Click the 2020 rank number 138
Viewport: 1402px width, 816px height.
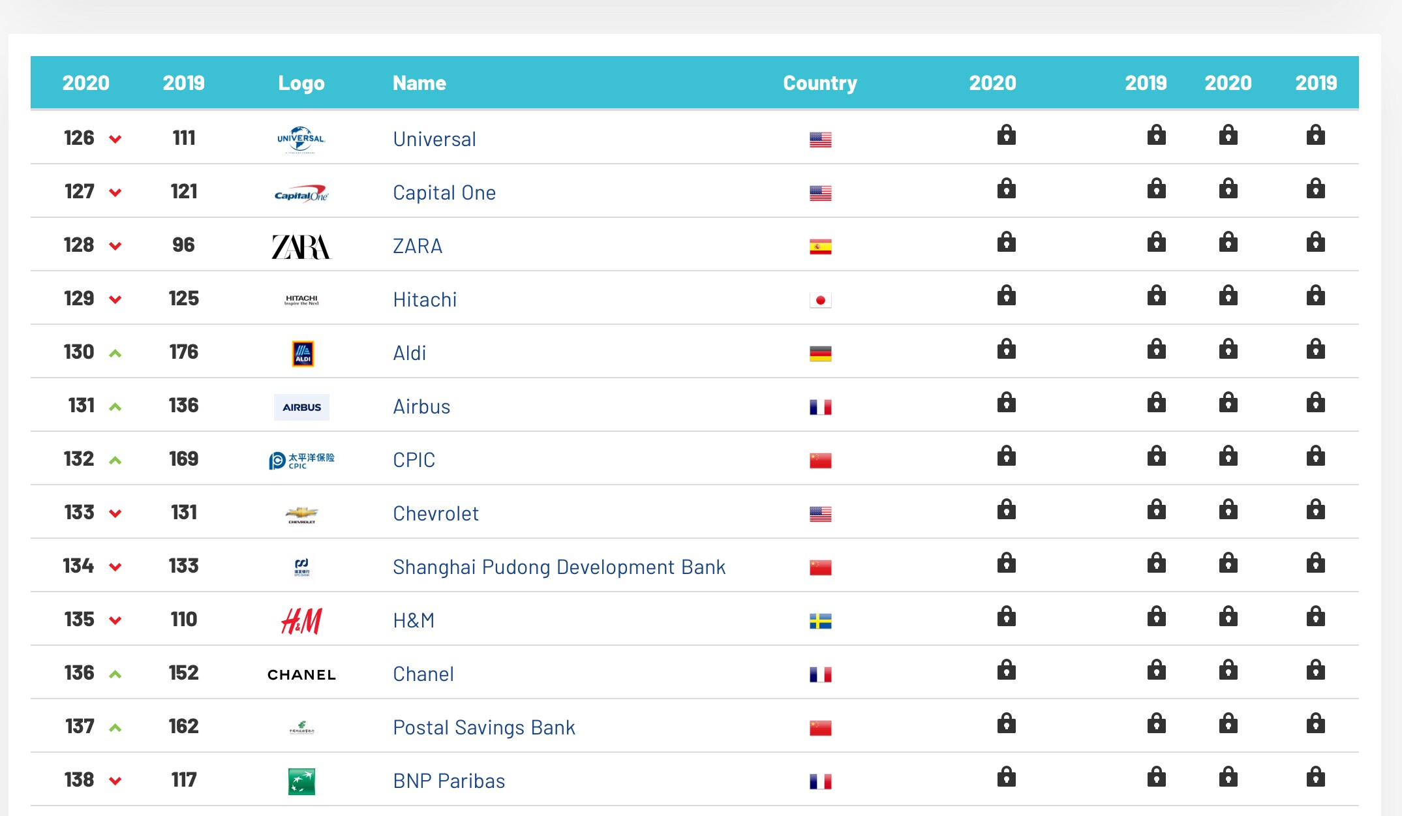point(80,780)
